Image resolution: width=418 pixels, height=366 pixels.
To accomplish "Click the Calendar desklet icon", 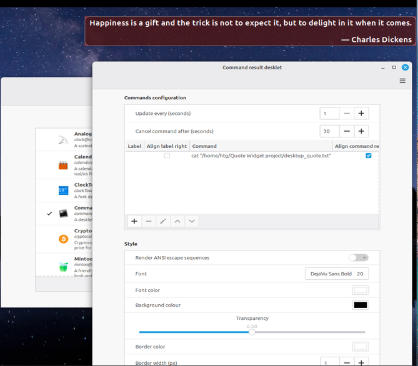I will 63,166.
